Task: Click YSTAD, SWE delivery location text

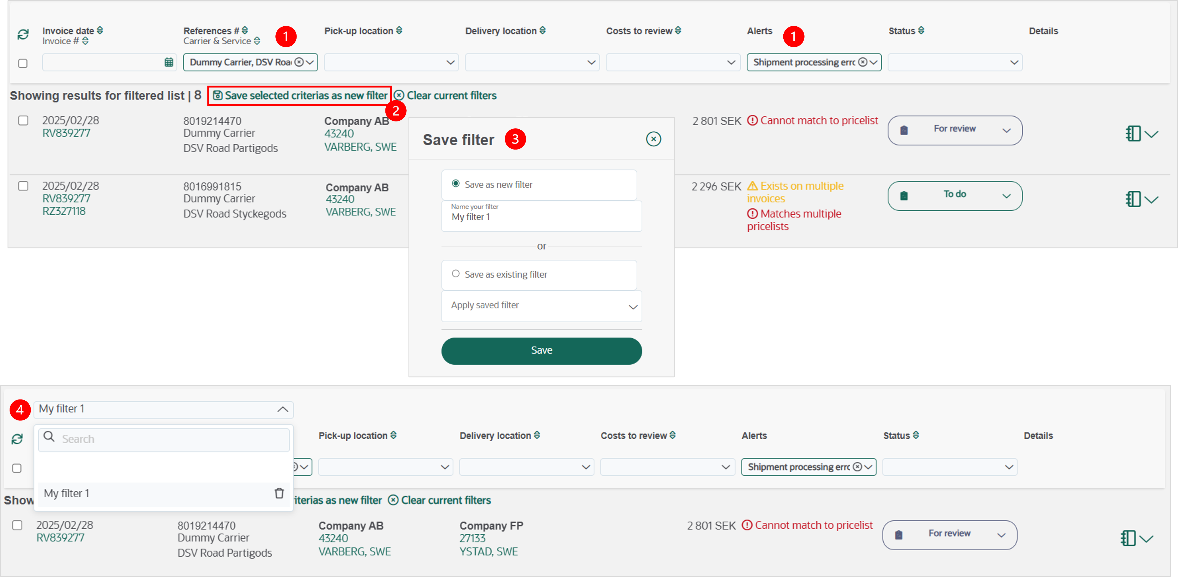Action: [x=489, y=551]
